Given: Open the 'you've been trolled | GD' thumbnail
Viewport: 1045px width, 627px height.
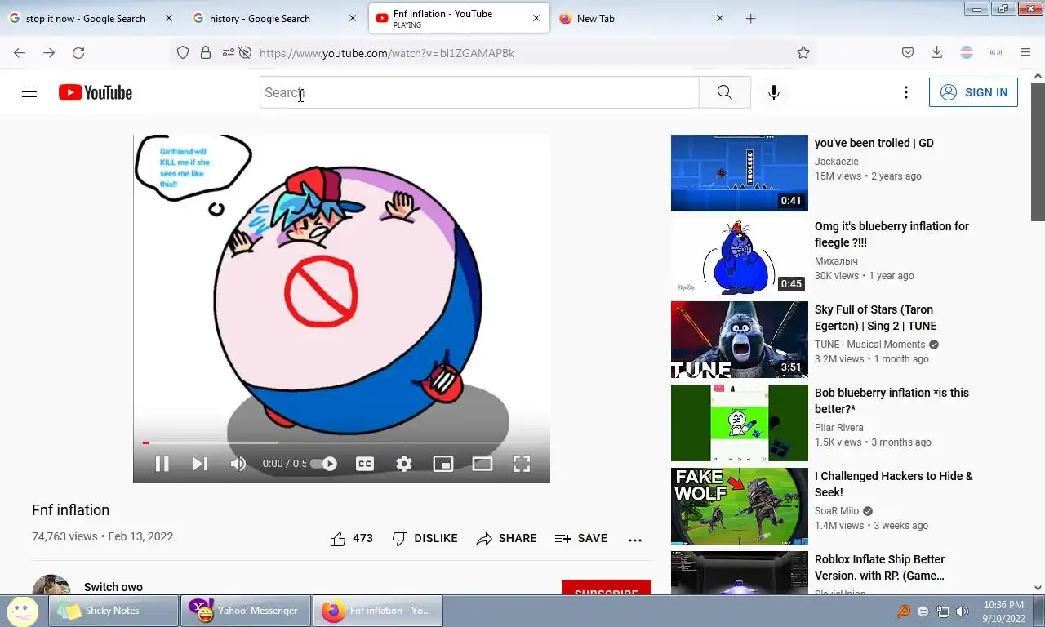Looking at the screenshot, I should tap(740, 173).
